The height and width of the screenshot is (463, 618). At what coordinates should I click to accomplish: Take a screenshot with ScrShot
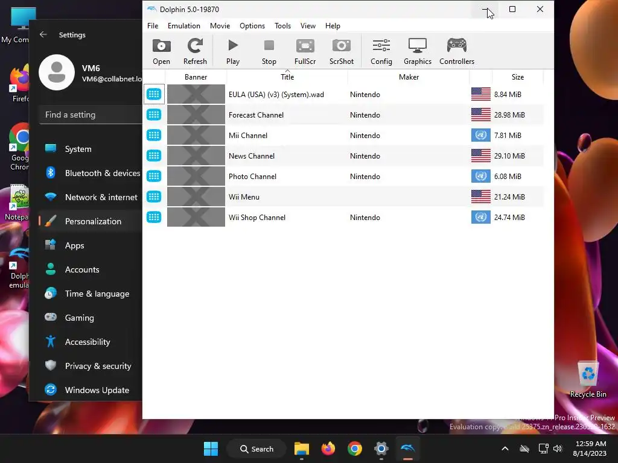pos(342,52)
